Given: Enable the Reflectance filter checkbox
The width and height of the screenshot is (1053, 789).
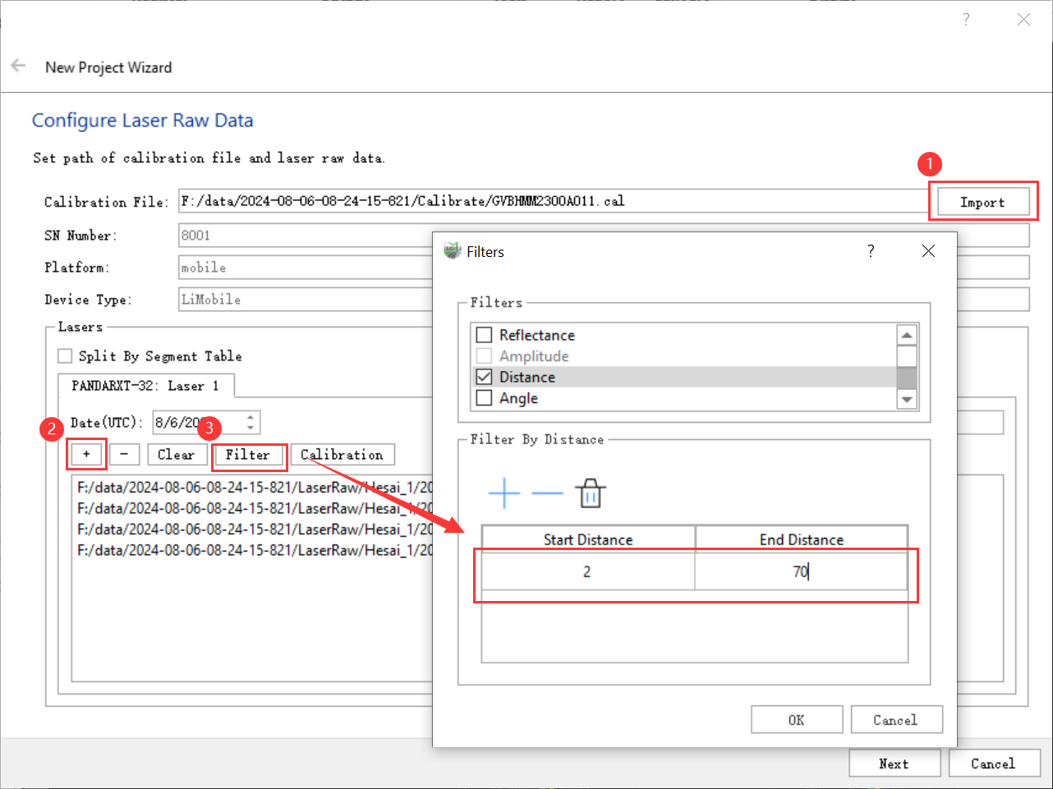Looking at the screenshot, I should pyautogui.click(x=485, y=335).
